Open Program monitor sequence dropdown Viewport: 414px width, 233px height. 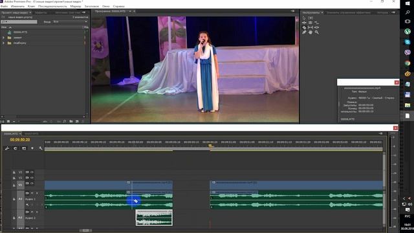130,12
